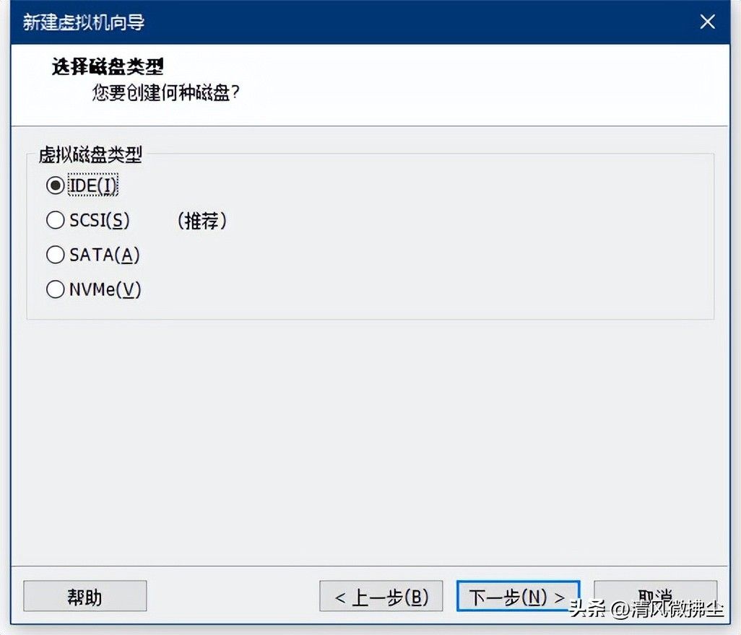Click the 您要创建何种磁盘? question text

(165, 92)
